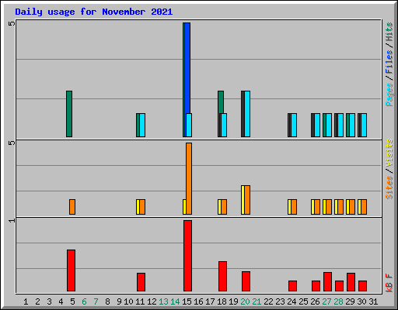The image size is (398, 310).
Task: Click green weekend day label 21
Action: (x=257, y=301)
